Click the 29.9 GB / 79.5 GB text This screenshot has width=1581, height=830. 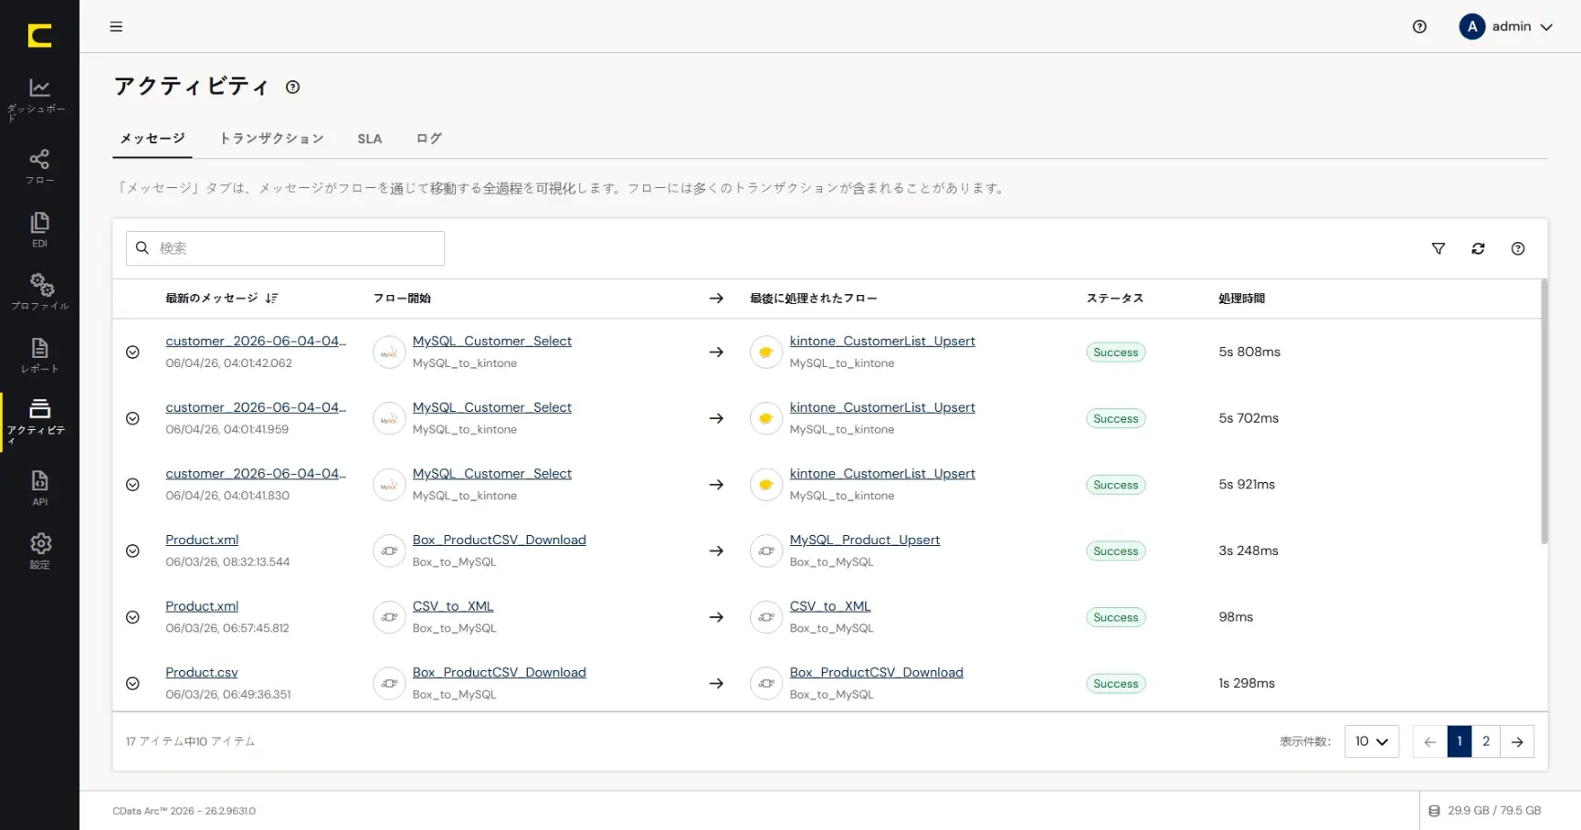pos(1494,811)
